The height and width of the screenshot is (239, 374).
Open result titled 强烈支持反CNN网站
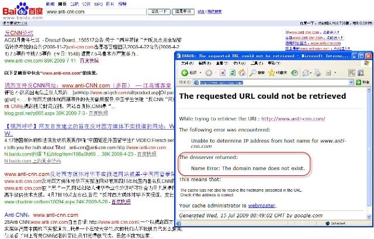[88, 85]
